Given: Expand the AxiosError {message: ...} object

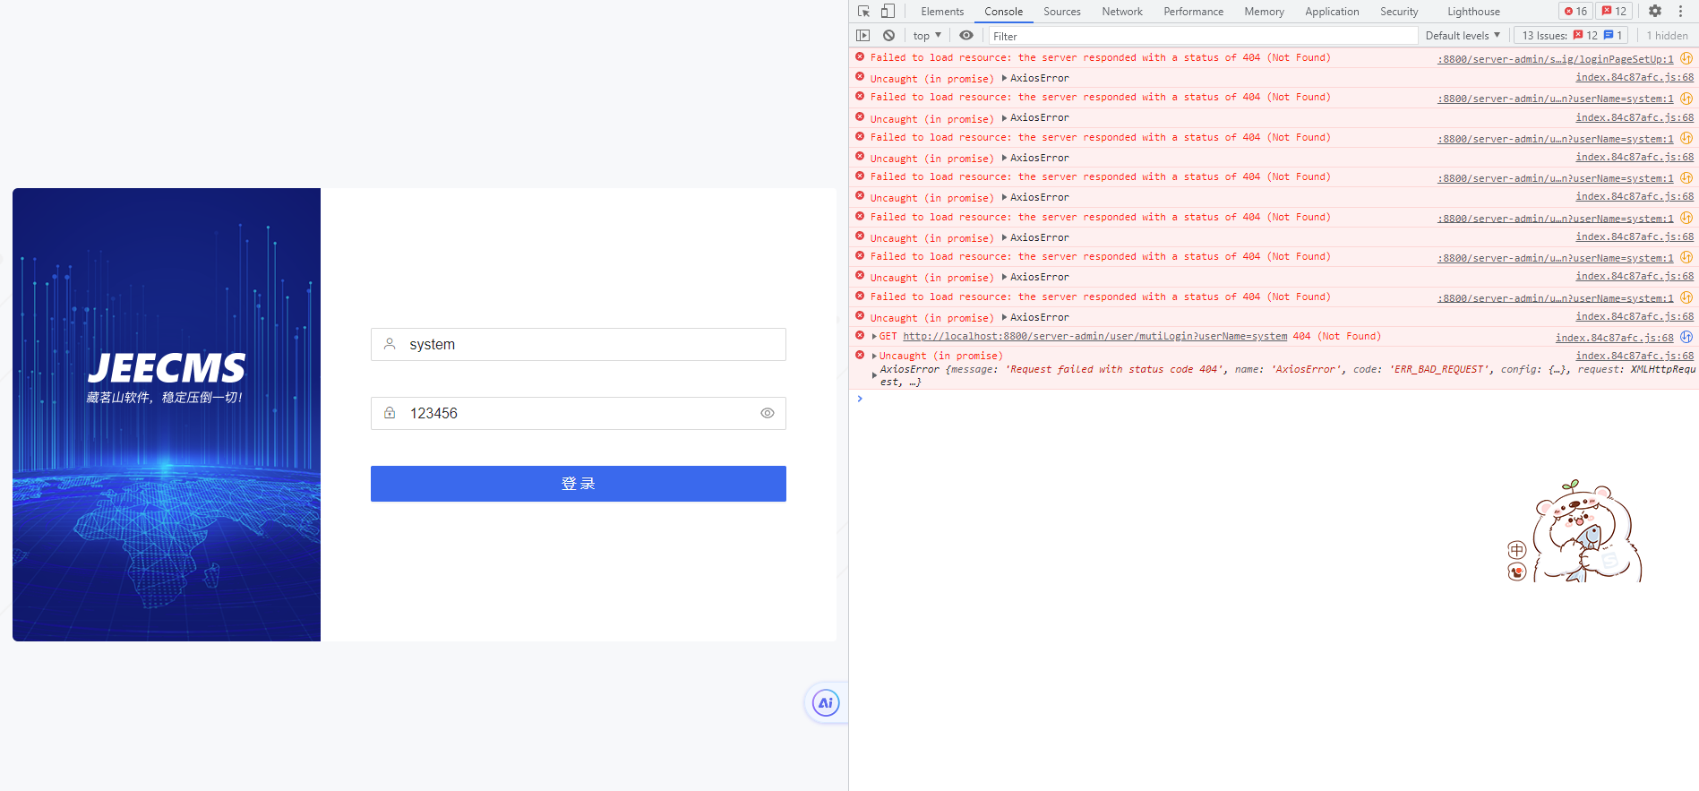Looking at the screenshot, I should [874, 375].
